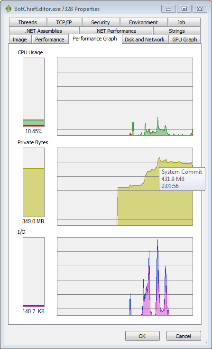Open the Security tab
The height and width of the screenshot is (349, 212).
[x=101, y=22]
